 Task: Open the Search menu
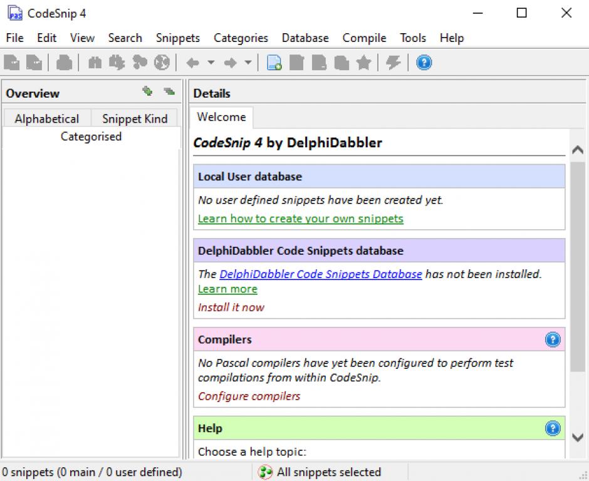pos(125,38)
